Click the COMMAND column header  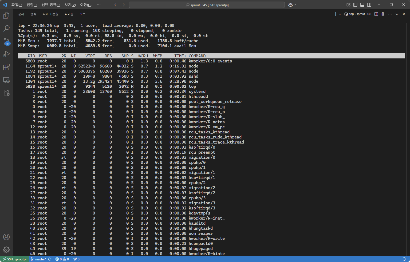[197, 56]
